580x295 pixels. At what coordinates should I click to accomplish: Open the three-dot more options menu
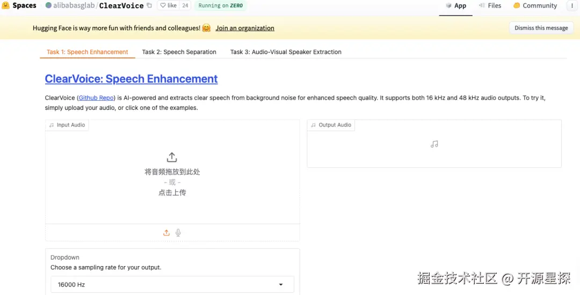pos(572,5)
